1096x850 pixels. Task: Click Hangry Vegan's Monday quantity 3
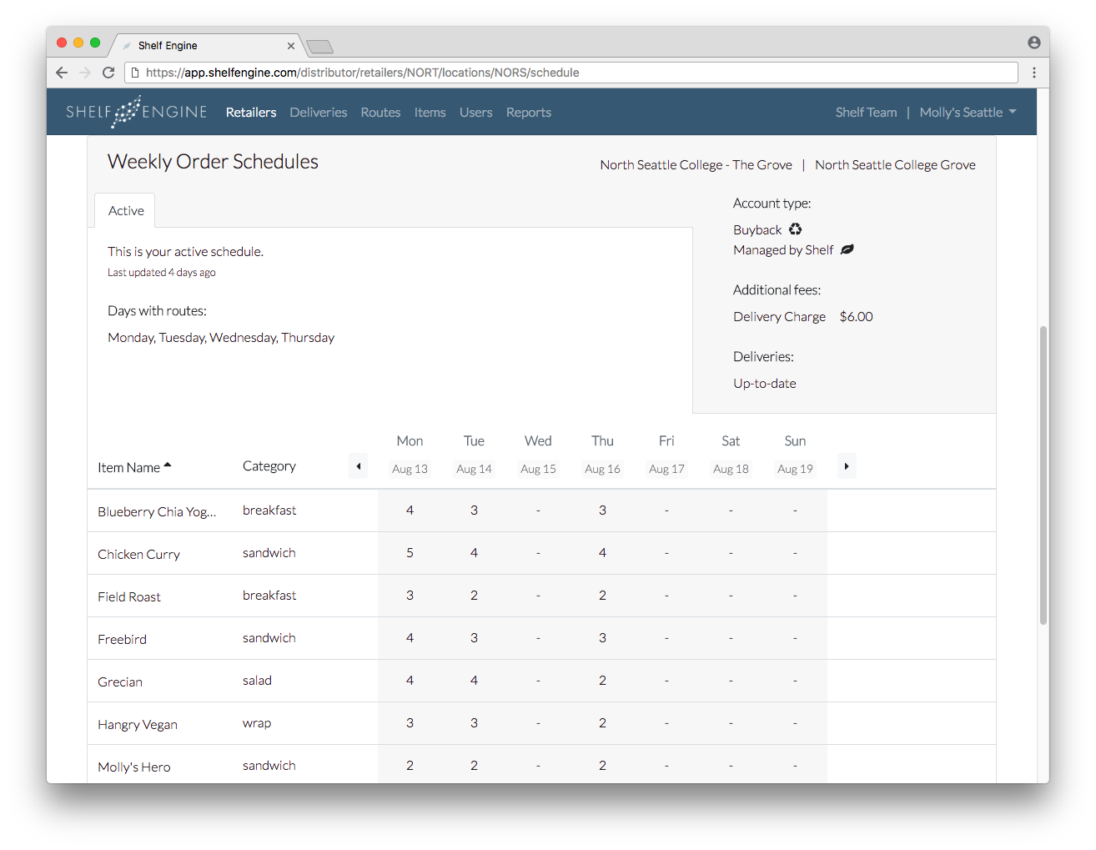pyautogui.click(x=410, y=723)
